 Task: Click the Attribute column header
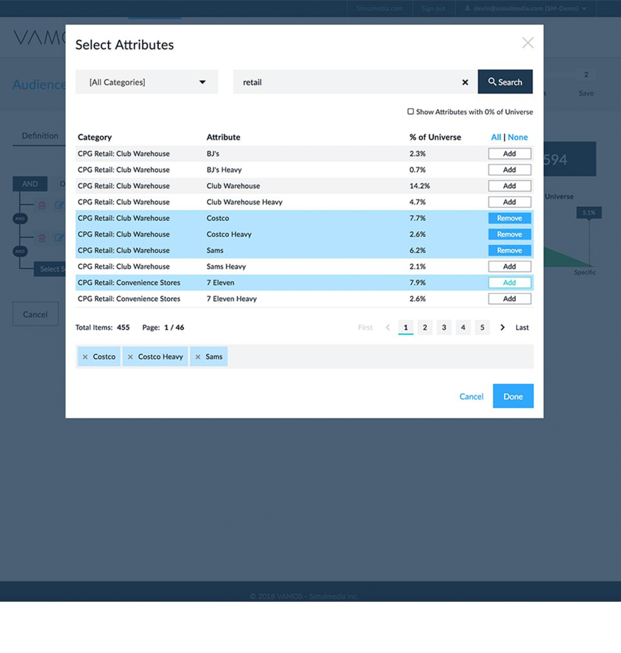point(223,137)
